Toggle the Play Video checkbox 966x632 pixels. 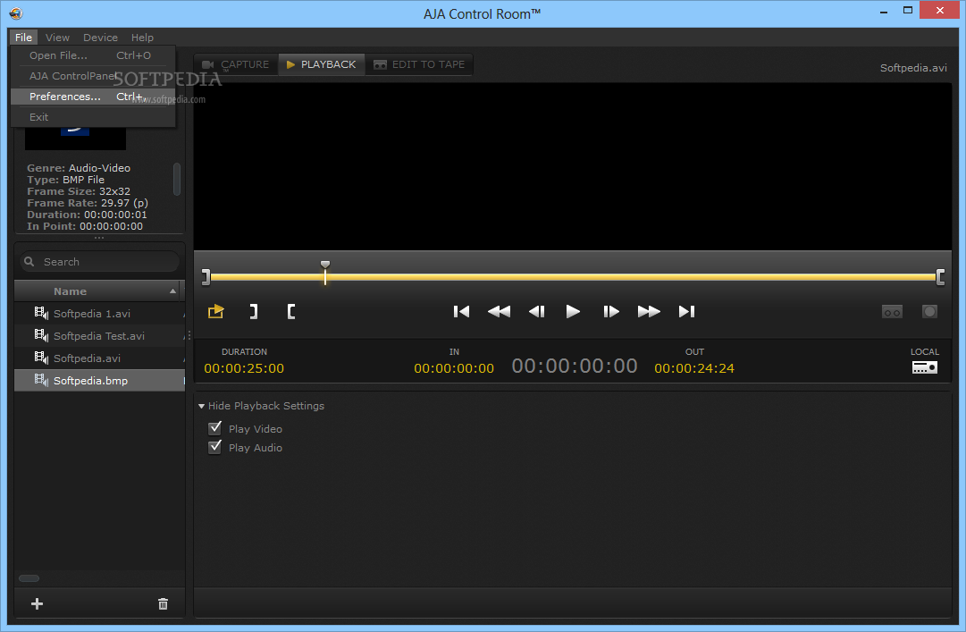(215, 428)
